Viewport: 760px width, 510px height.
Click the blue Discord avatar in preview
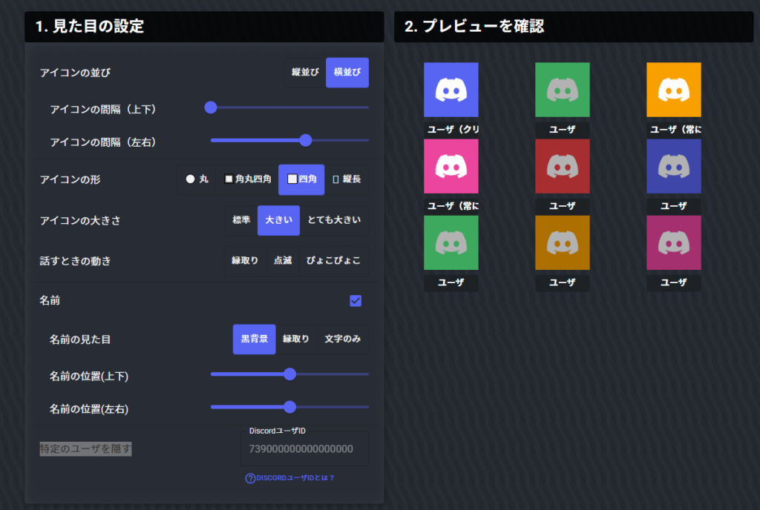pos(451,90)
